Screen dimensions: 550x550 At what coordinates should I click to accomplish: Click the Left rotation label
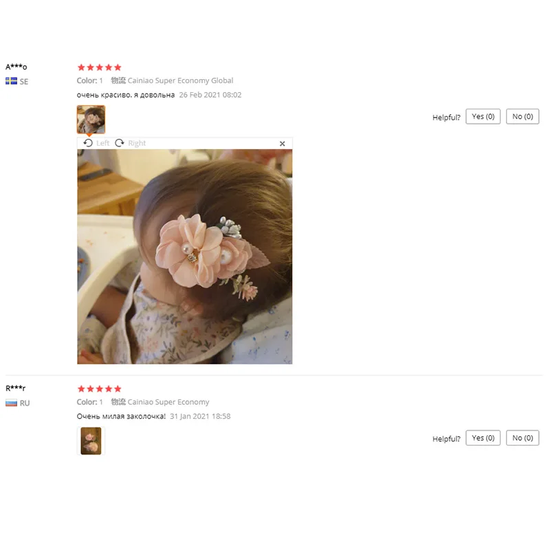click(102, 143)
